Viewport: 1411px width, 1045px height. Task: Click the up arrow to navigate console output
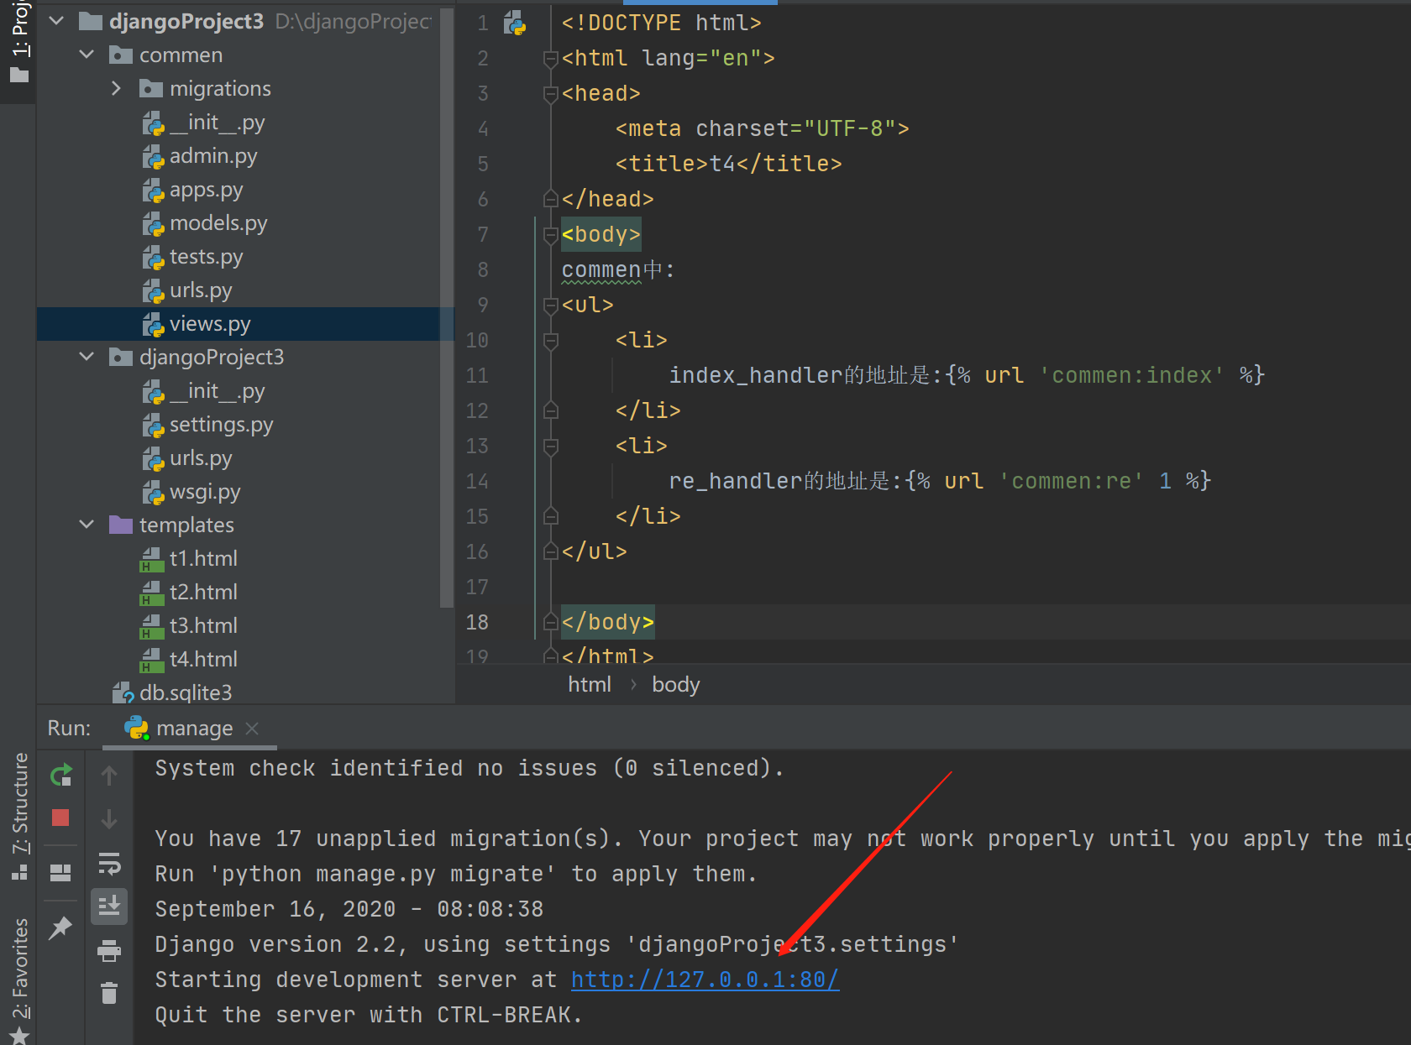click(109, 774)
